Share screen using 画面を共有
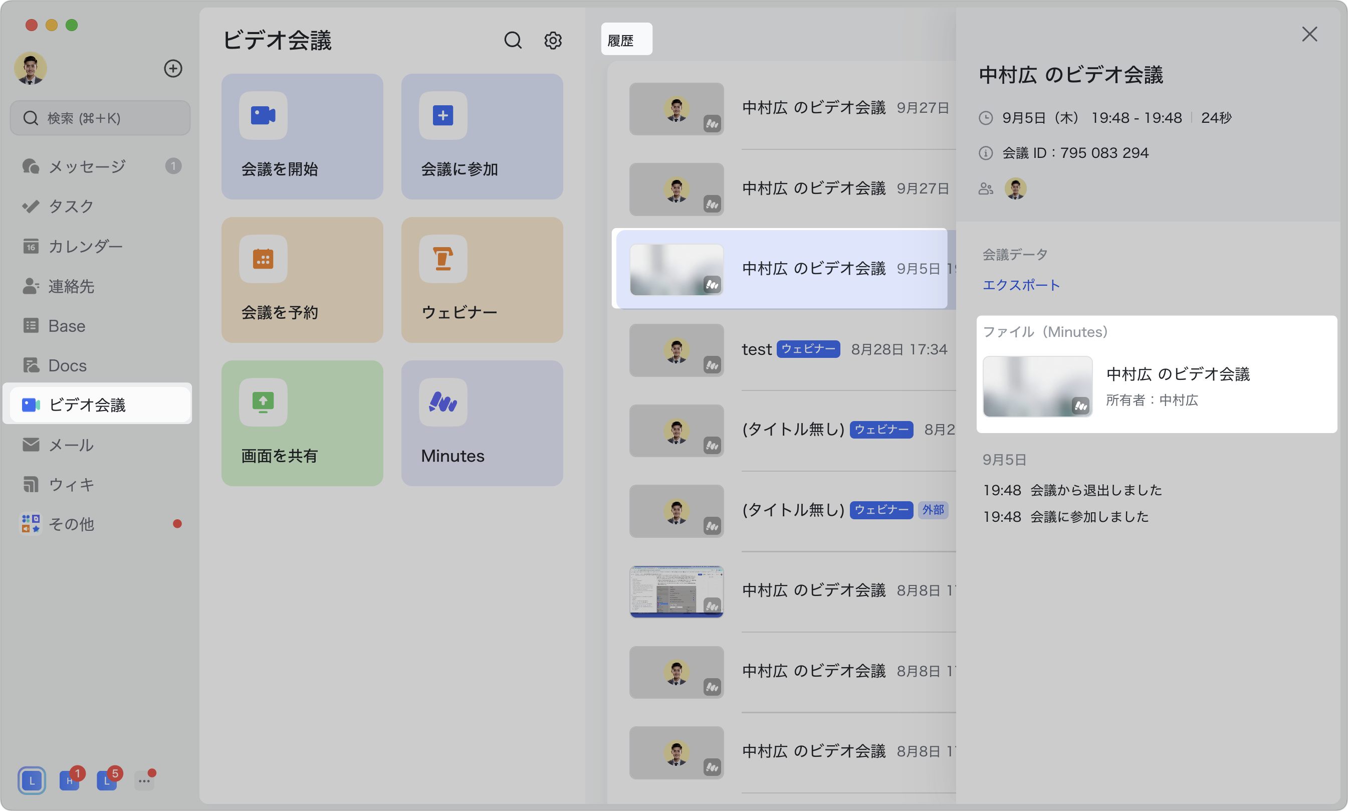Image resolution: width=1348 pixels, height=811 pixels. (302, 423)
